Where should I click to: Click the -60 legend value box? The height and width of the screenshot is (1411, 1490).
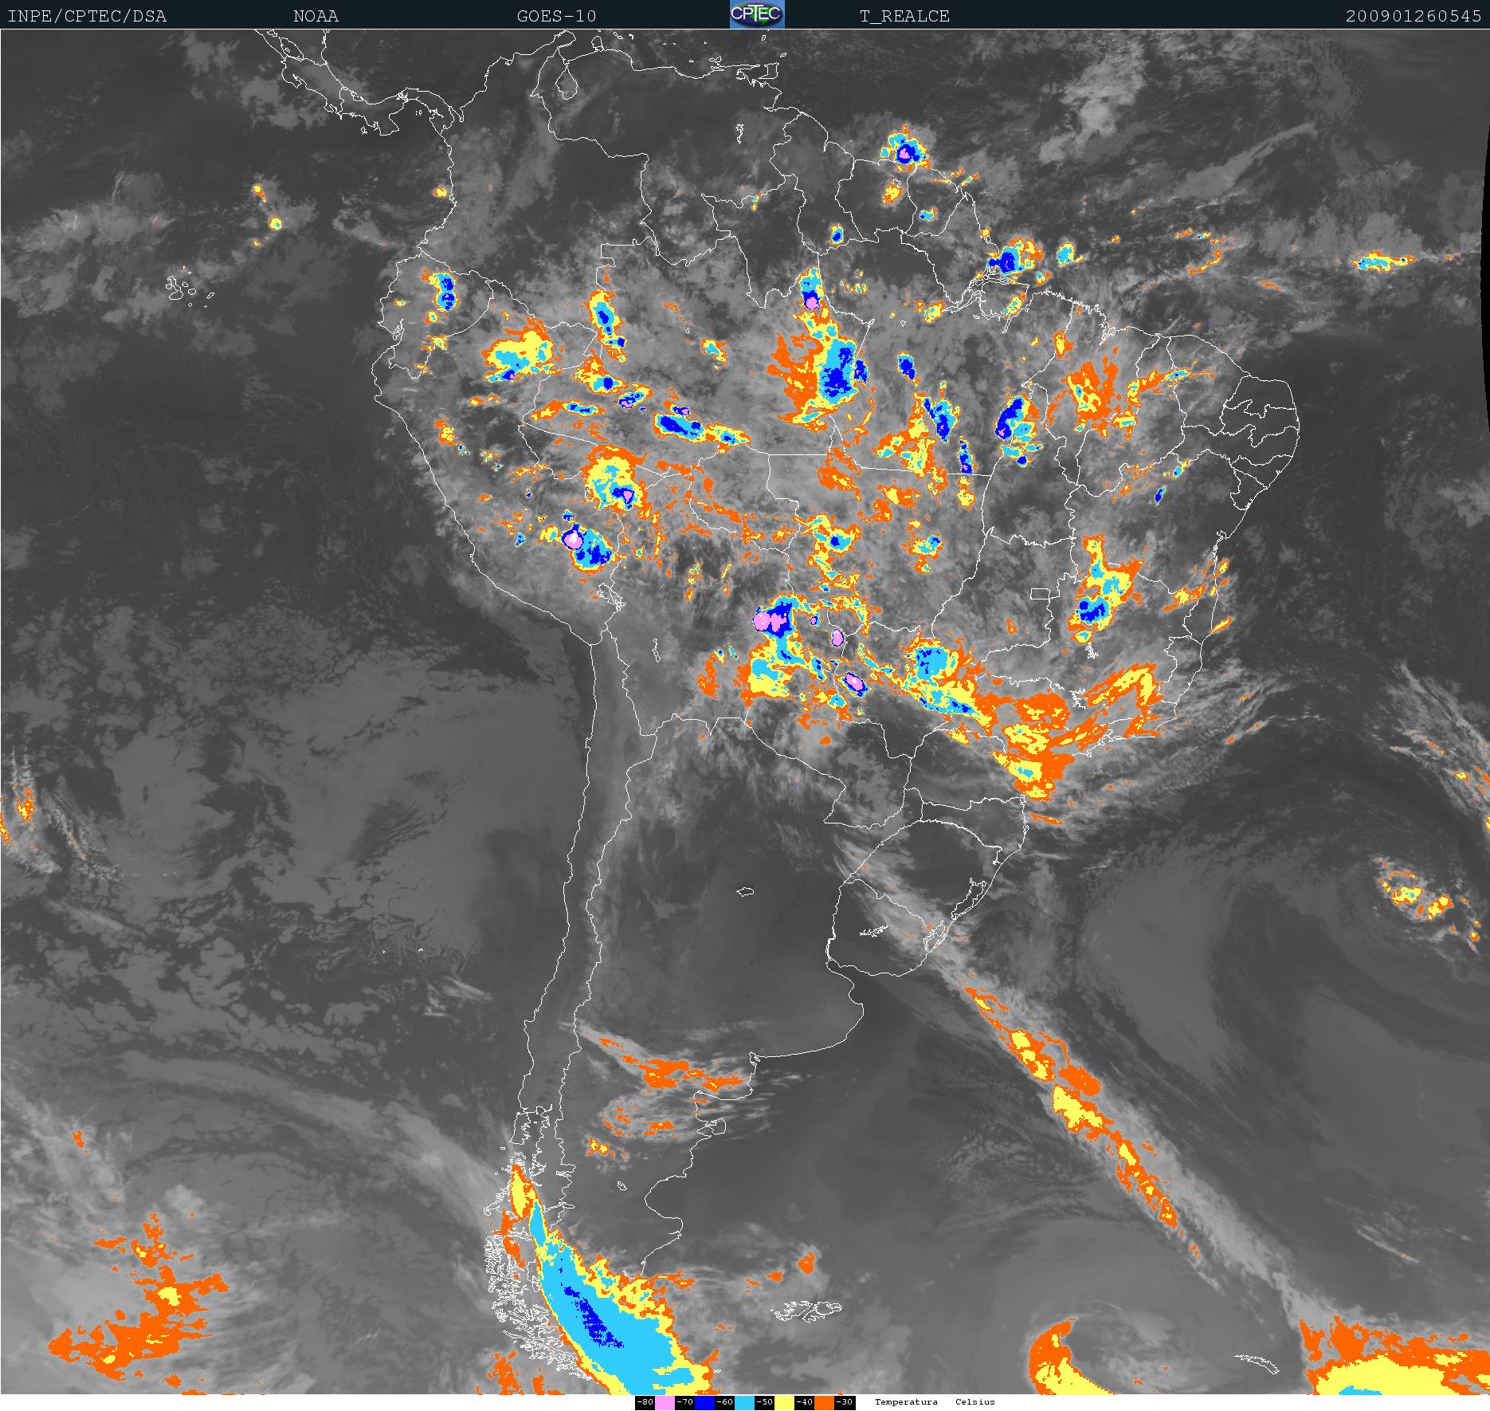tap(724, 1402)
